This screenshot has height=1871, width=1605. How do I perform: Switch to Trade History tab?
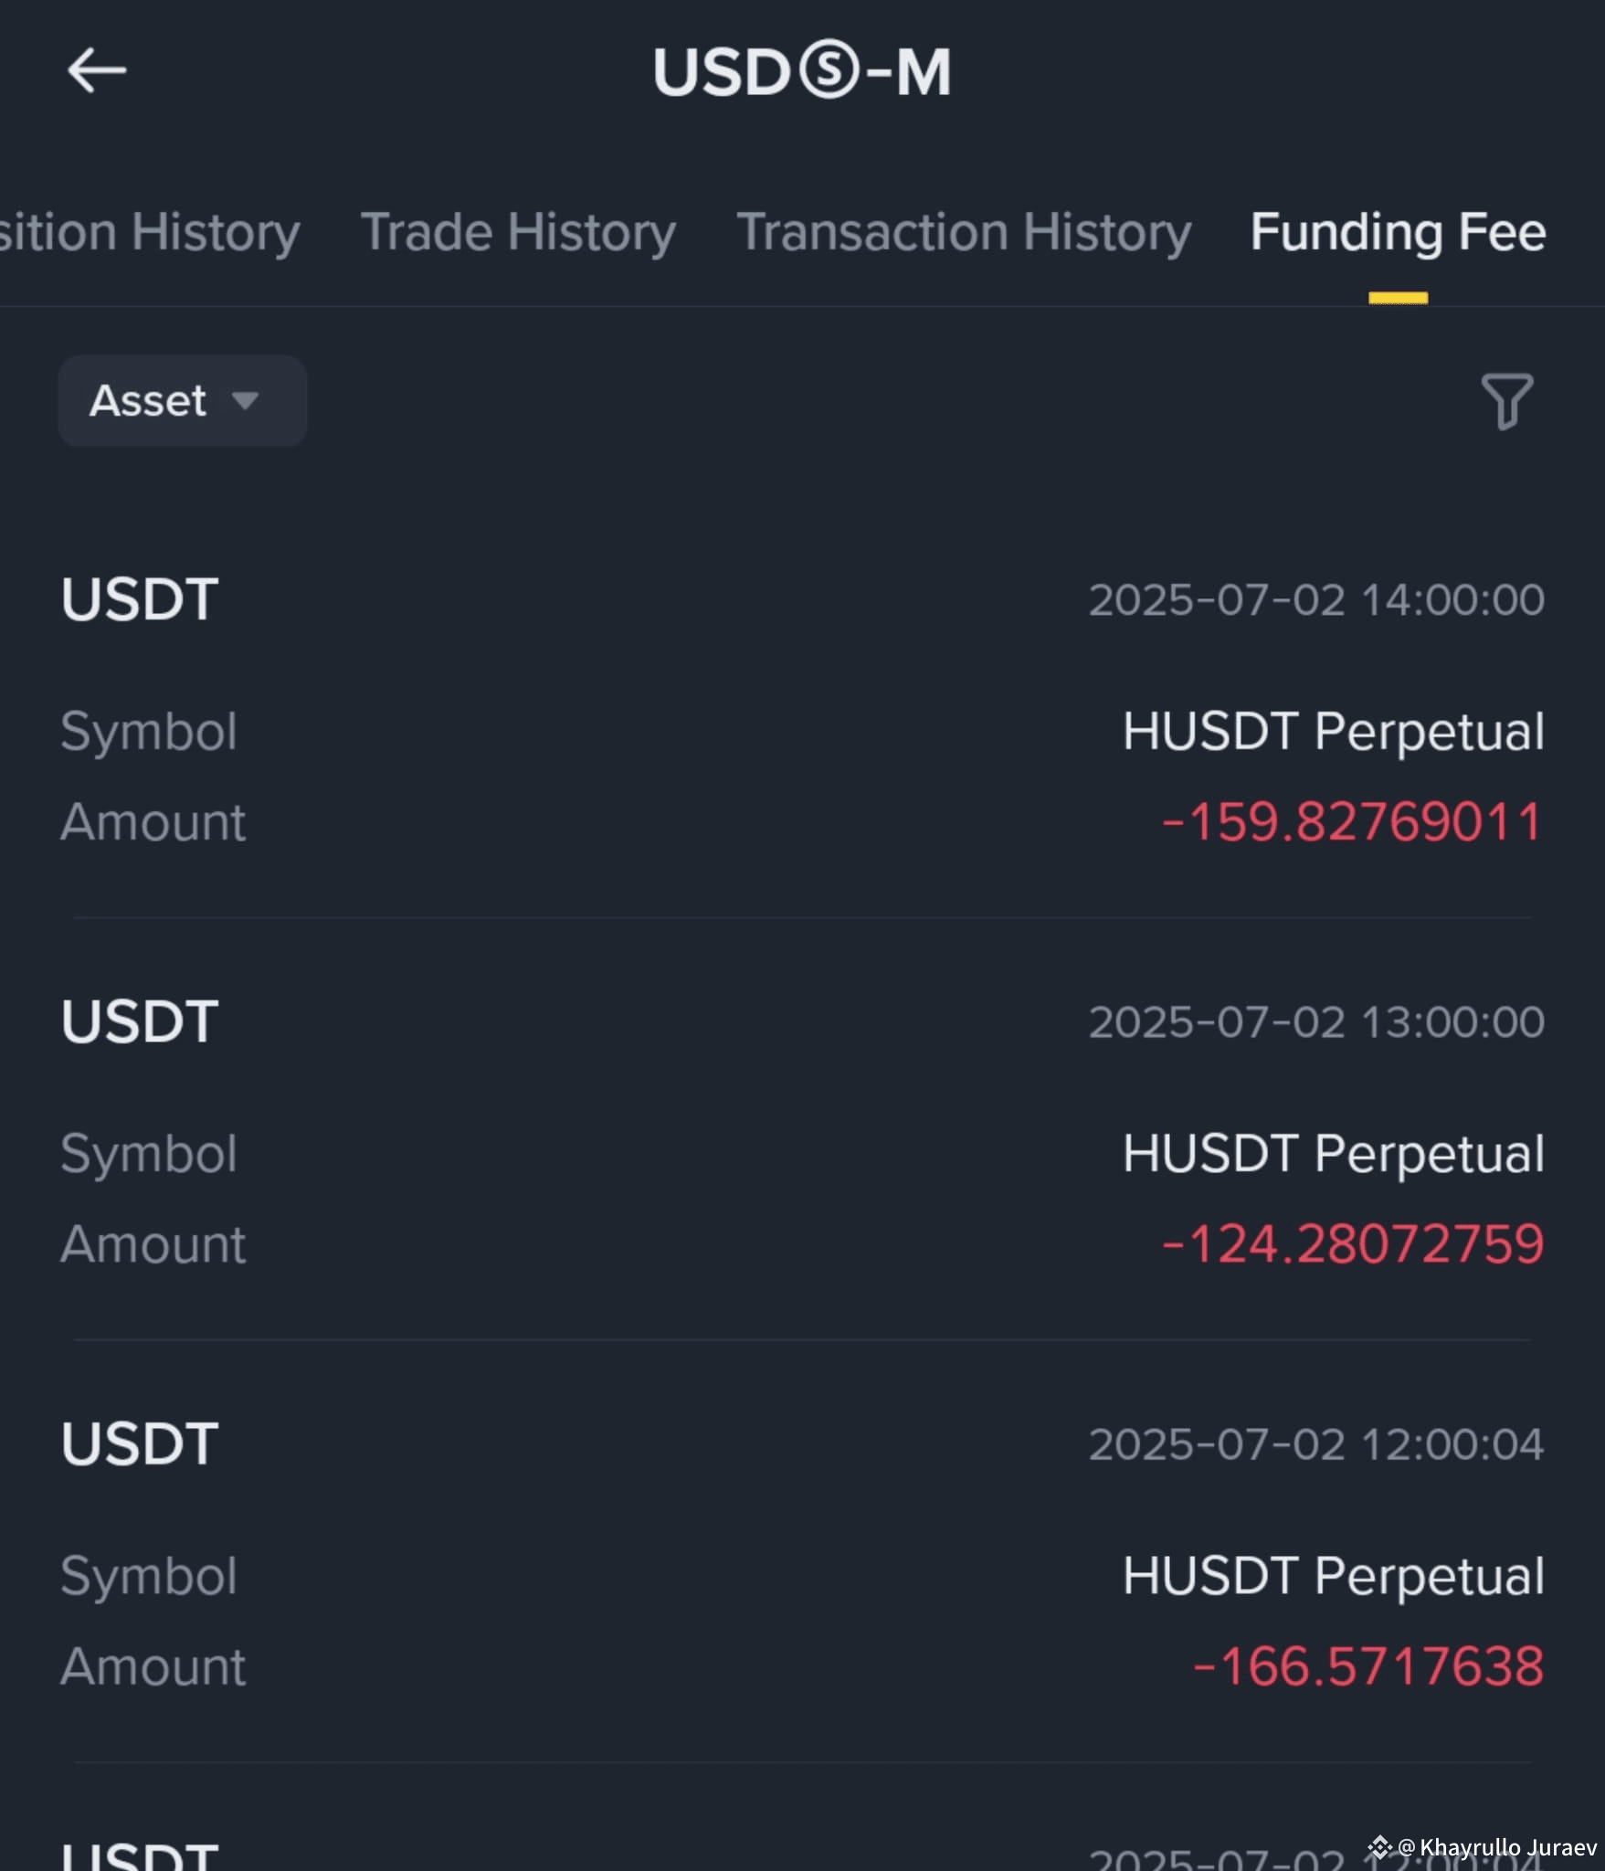(518, 232)
